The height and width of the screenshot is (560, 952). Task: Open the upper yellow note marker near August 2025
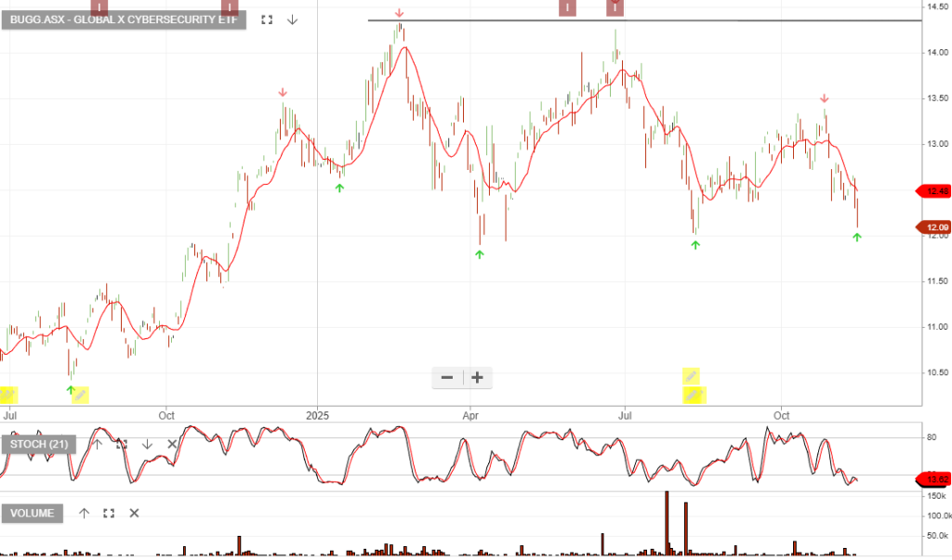691,376
